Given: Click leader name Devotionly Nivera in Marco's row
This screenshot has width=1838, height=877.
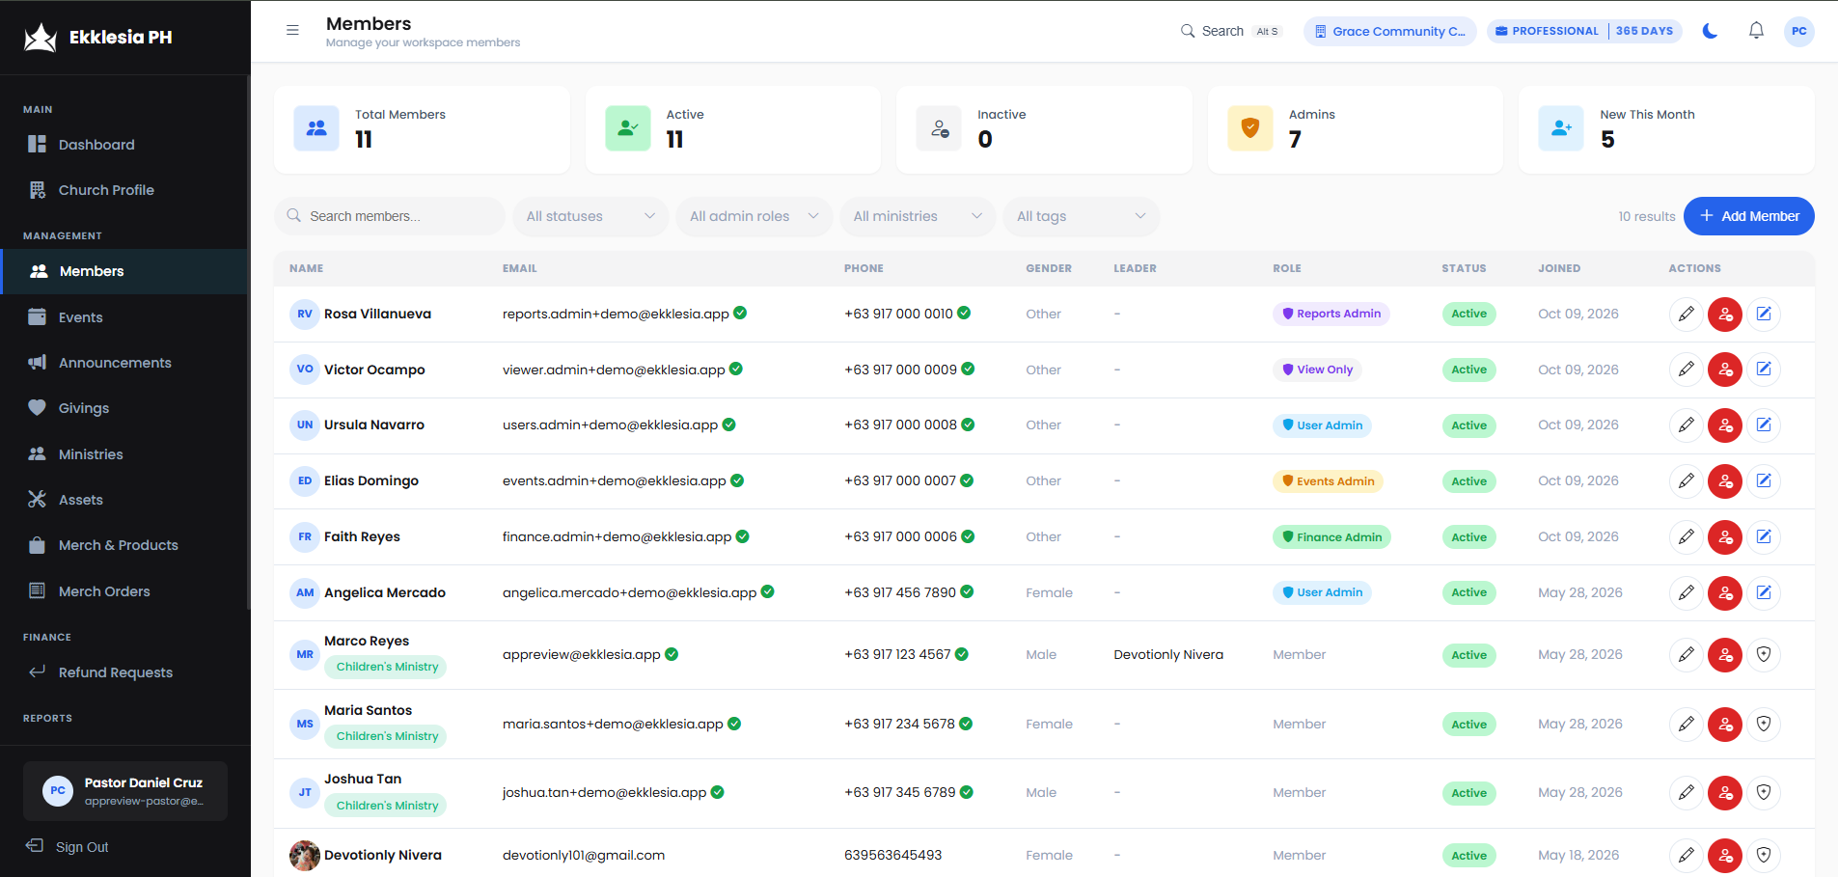Looking at the screenshot, I should pos(1168,654).
